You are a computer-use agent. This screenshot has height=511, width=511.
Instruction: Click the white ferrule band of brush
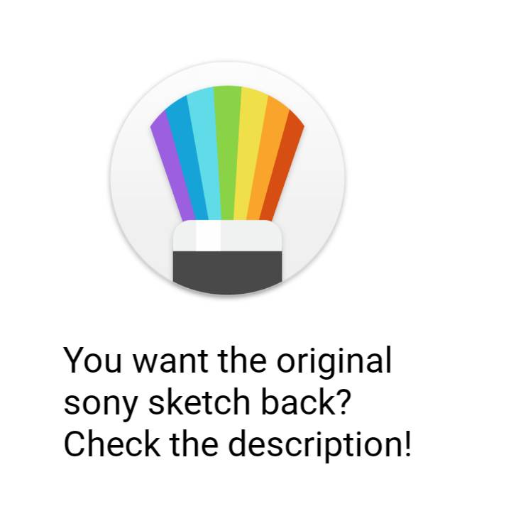(228, 236)
